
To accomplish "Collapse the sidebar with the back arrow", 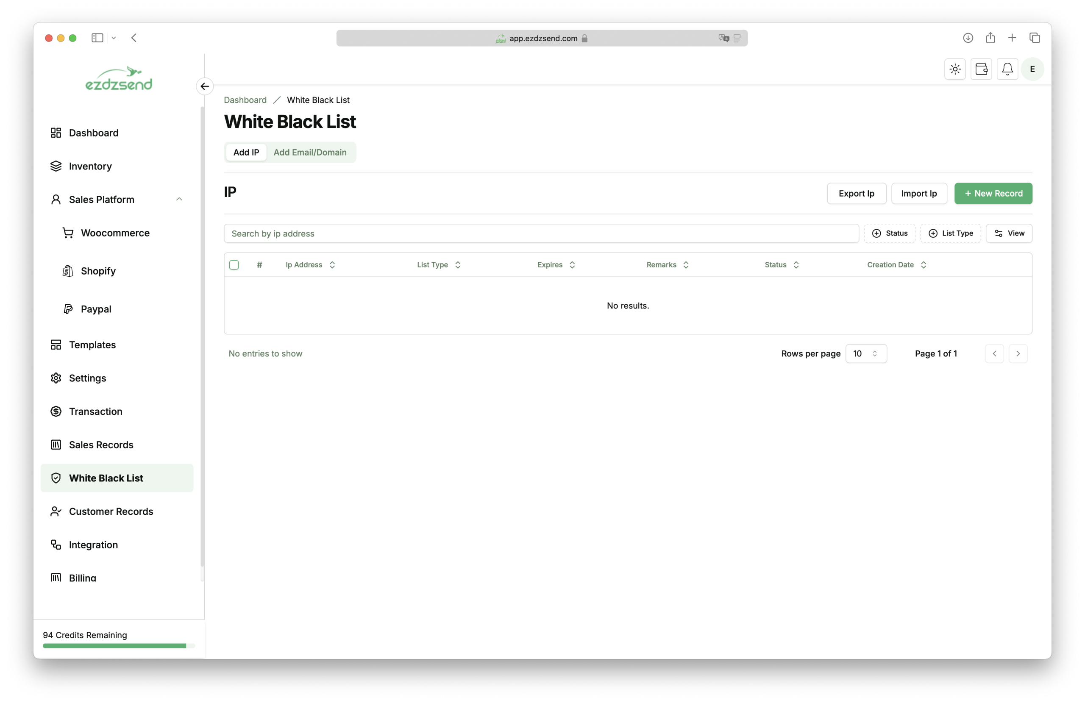I will click(204, 86).
